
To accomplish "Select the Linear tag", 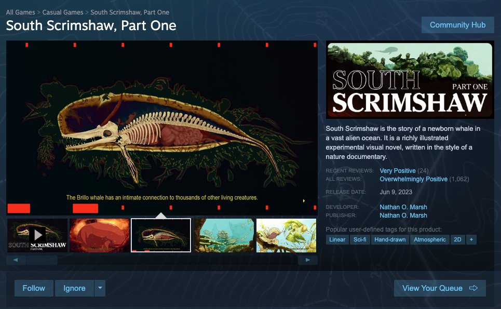I will pos(337,239).
